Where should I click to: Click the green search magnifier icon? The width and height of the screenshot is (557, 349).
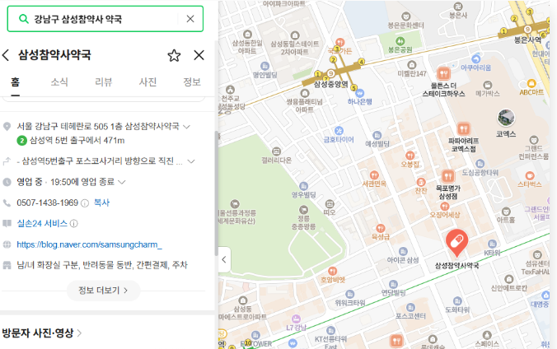[x=23, y=19]
